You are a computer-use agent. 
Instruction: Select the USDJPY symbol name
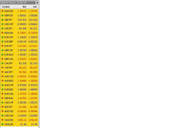tap(8, 28)
